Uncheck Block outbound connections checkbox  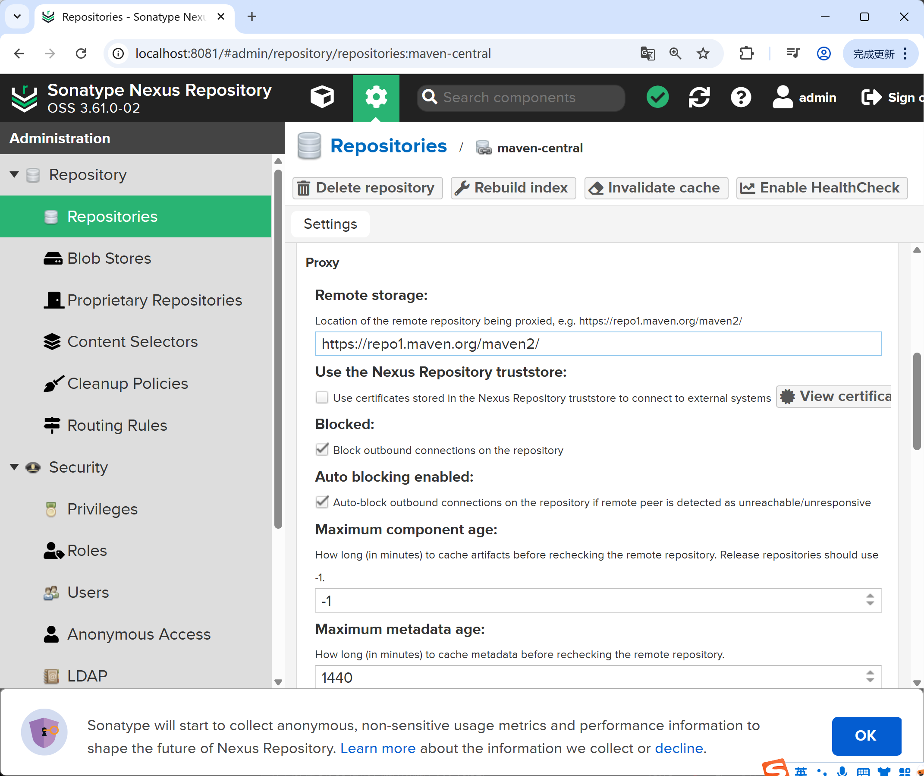(322, 450)
